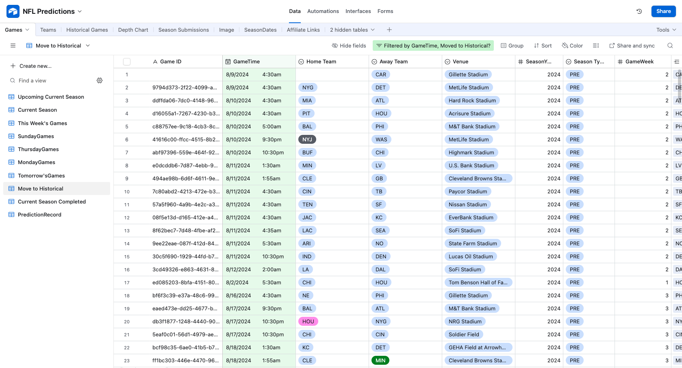This screenshot has width=682, height=368.
Task: Click the pink HOU home team tag
Action: 308,322
